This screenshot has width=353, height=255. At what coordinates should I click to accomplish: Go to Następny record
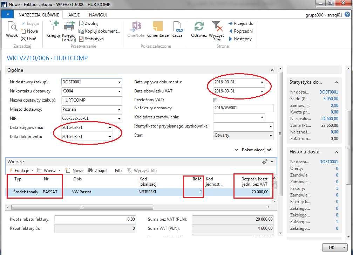click(x=240, y=39)
